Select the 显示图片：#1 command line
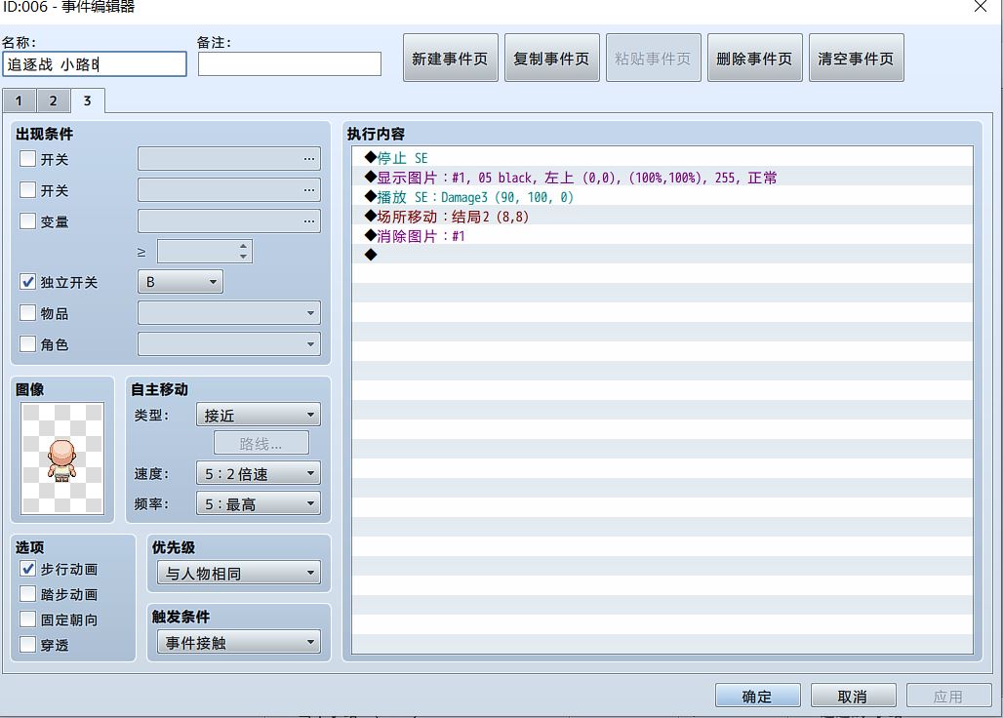1003x718 pixels. 662,178
